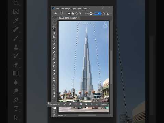Image resolution: width=164 pixels, height=123 pixels.
Task: Open the Layer menu
Action: click(73, 9)
